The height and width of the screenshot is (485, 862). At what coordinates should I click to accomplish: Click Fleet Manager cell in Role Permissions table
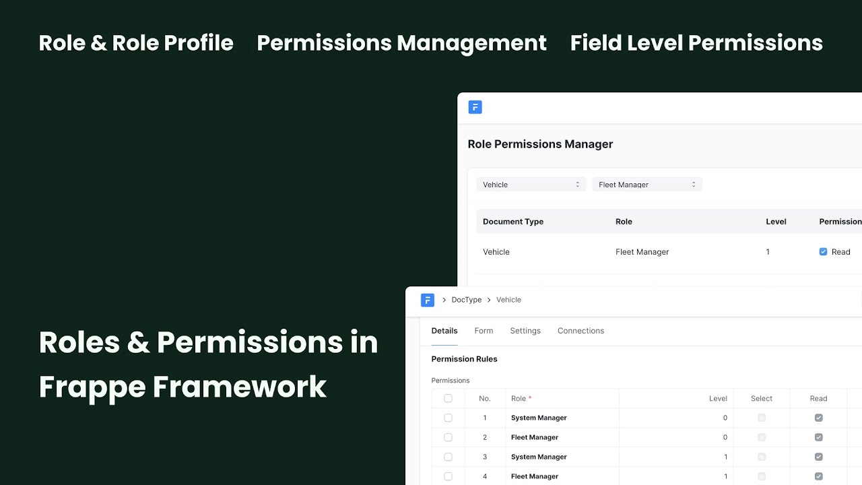coord(642,252)
